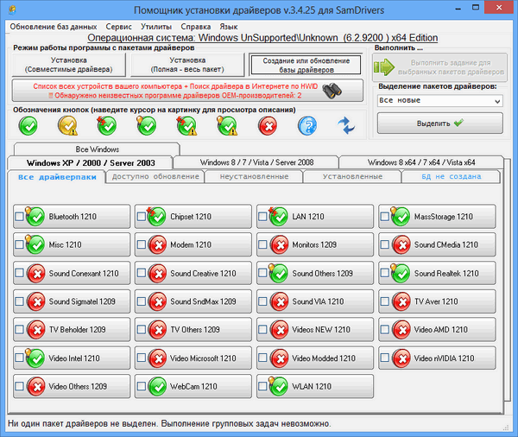
Task: Click the TV Beholder 1209 driver pack button
Action: (72, 330)
